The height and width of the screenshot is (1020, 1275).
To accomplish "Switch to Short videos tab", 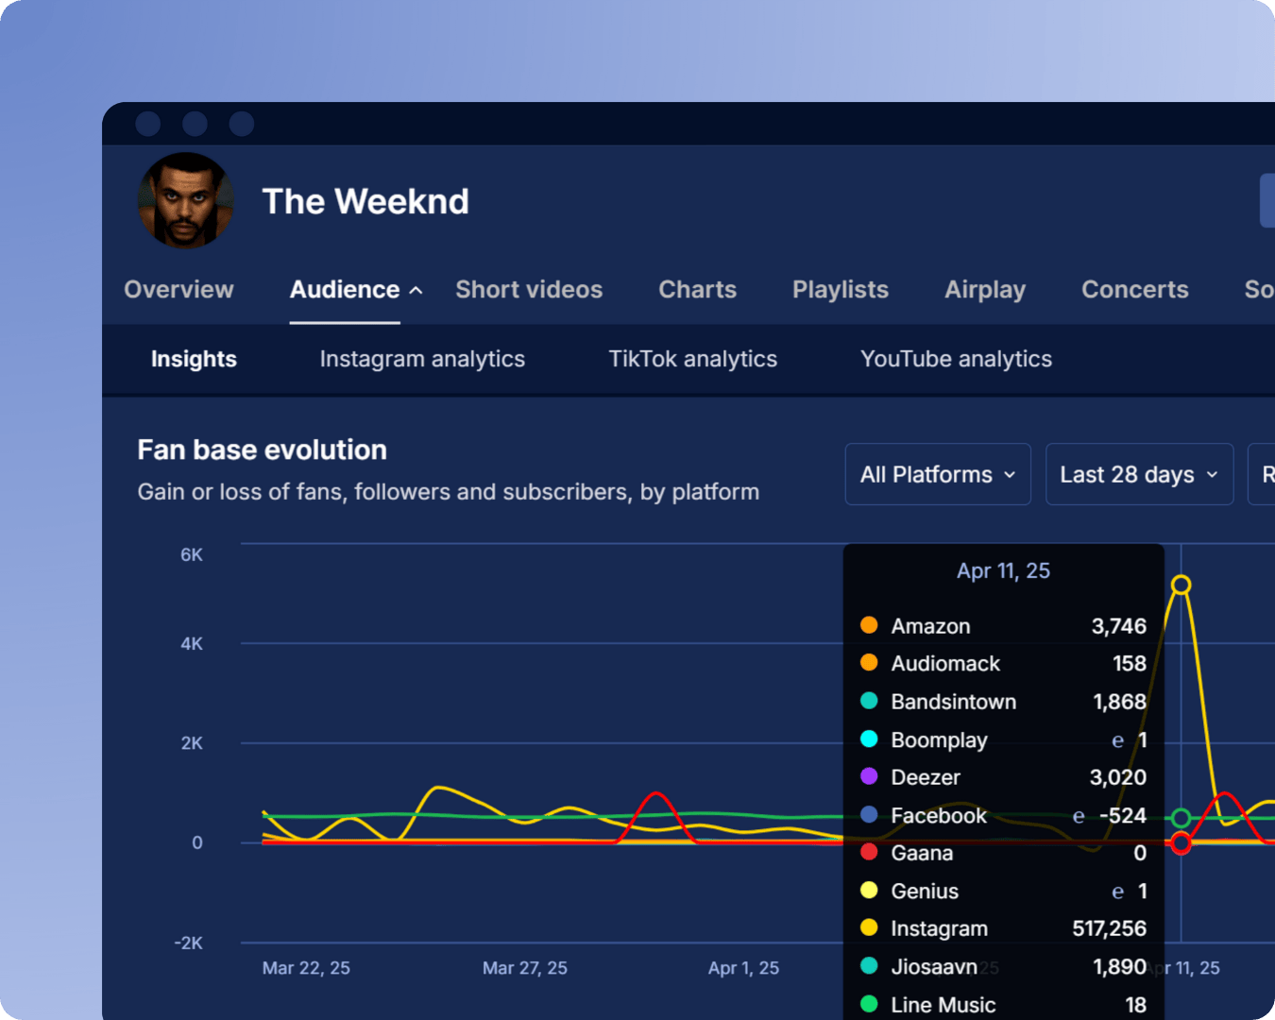I will (x=529, y=290).
